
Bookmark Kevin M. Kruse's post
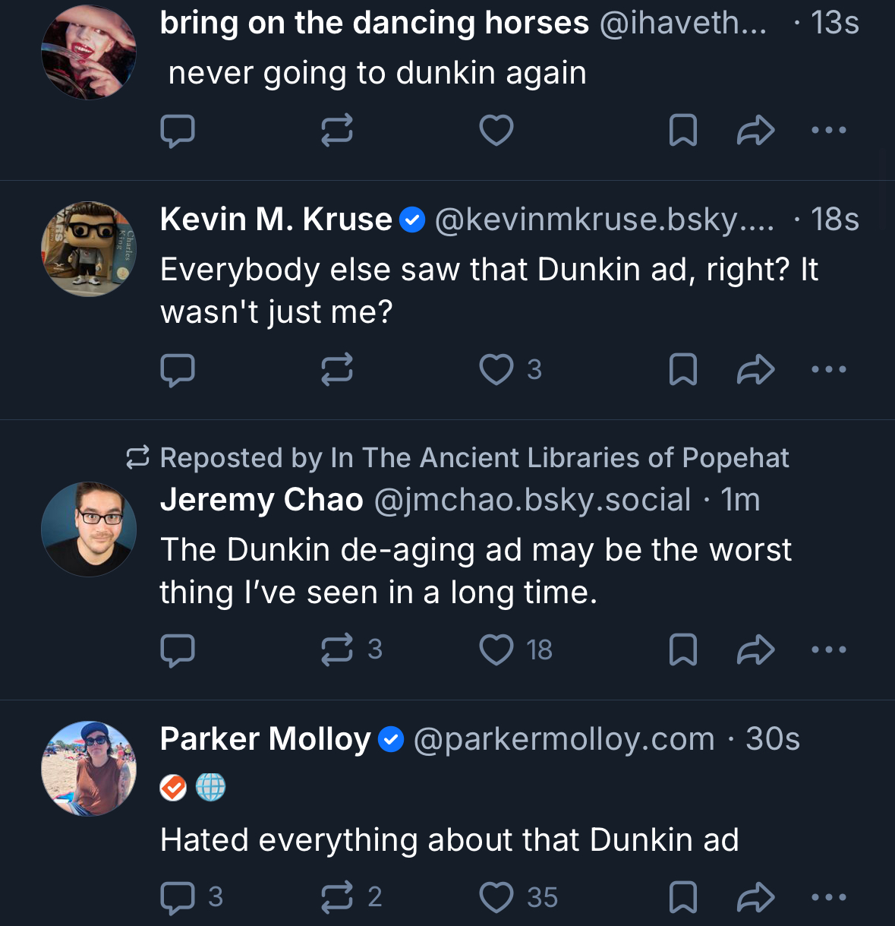(682, 370)
